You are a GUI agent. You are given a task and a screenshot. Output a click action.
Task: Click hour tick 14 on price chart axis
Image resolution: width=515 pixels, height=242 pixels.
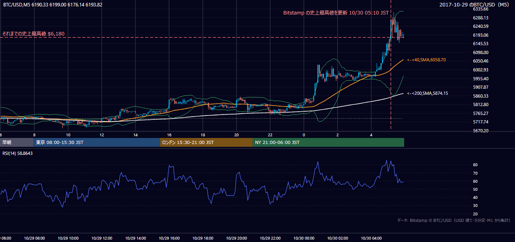pyautogui.click(x=136, y=135)
